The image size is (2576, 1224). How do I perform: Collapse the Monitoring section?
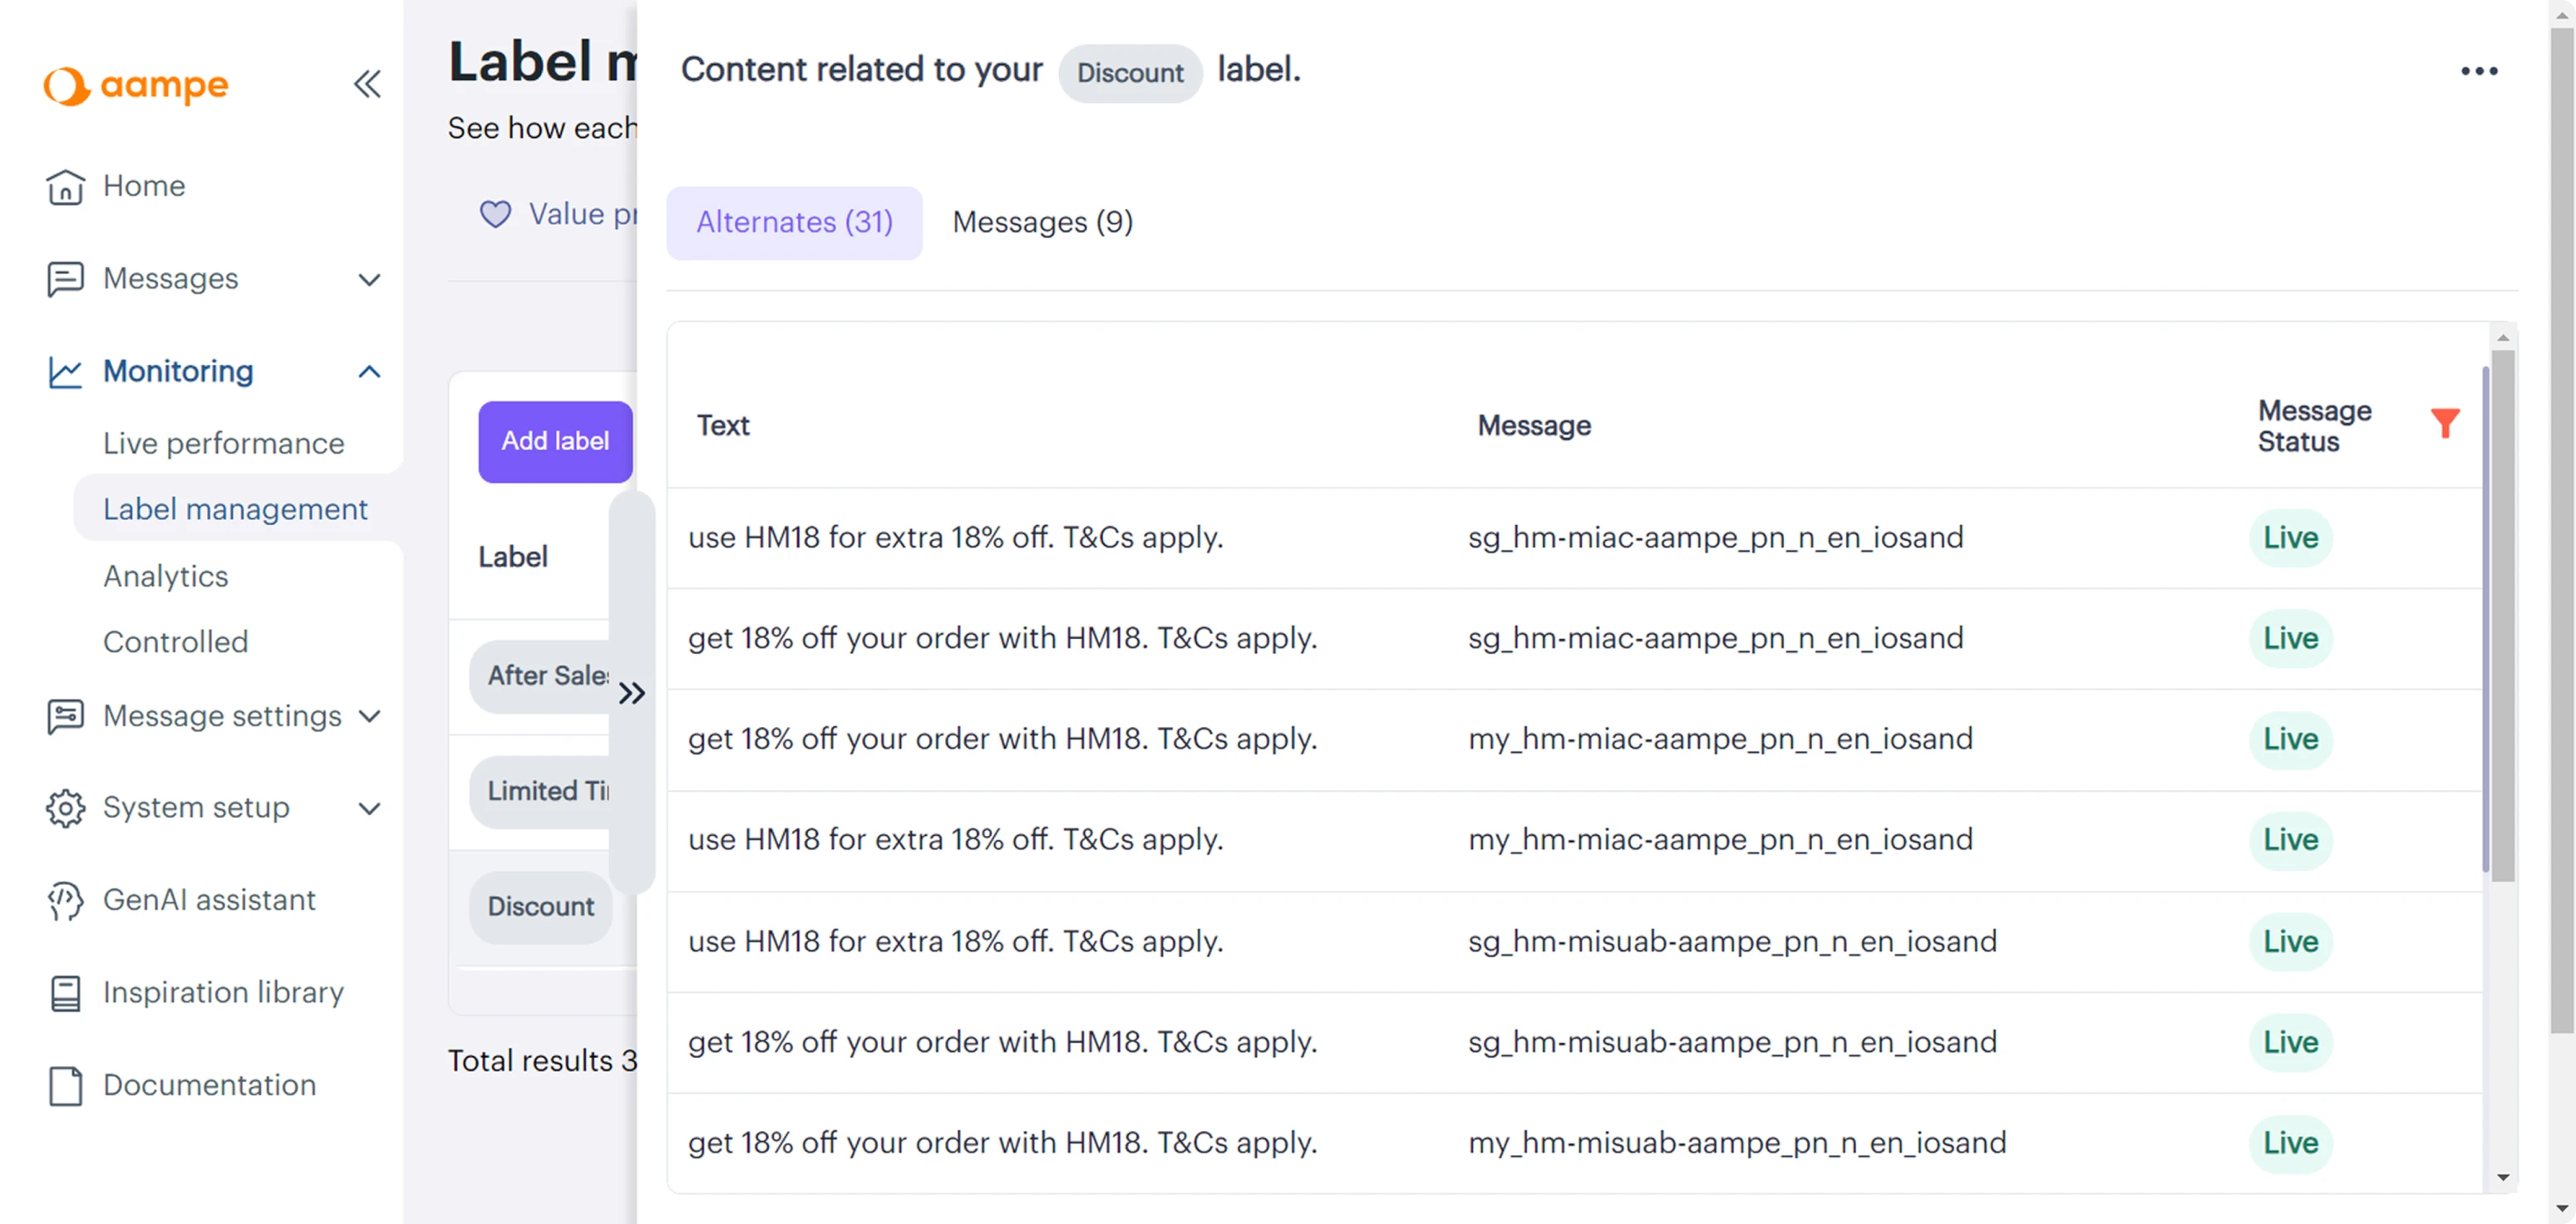[x=369, y=371]
